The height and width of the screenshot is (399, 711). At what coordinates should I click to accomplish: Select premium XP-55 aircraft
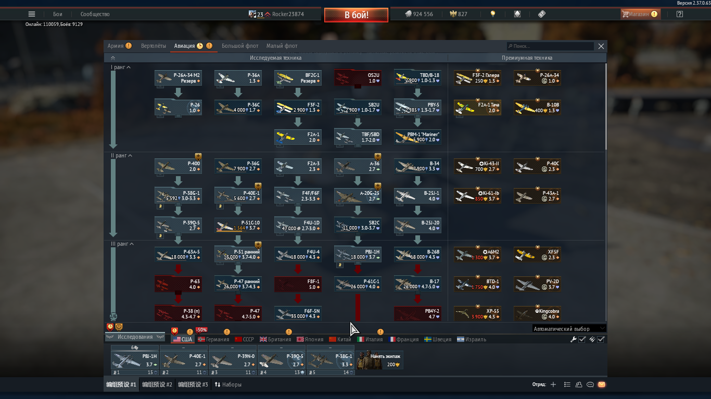[477, 314]
